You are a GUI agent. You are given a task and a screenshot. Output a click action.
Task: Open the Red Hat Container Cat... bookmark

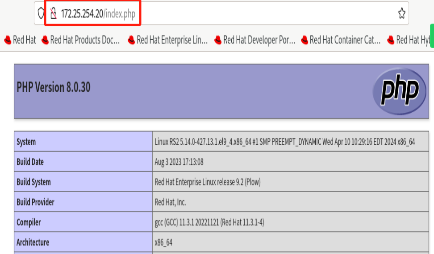pos(341,40)
